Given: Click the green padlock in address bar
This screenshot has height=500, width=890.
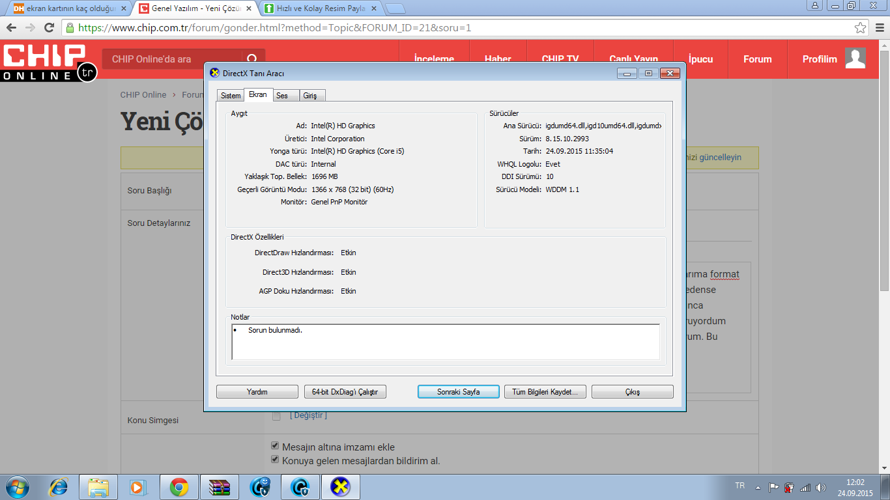Looking at the screenshot, I should 70,28.
